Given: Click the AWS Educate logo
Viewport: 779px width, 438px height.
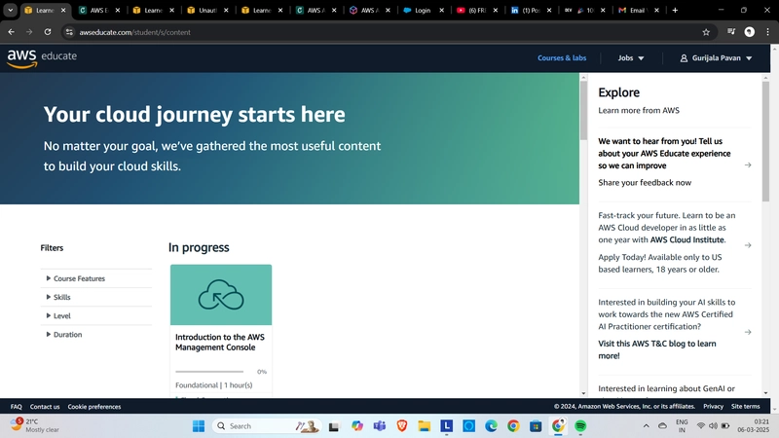Looking at the screenshot, I should pyautogui.click(x=42, y=58).
